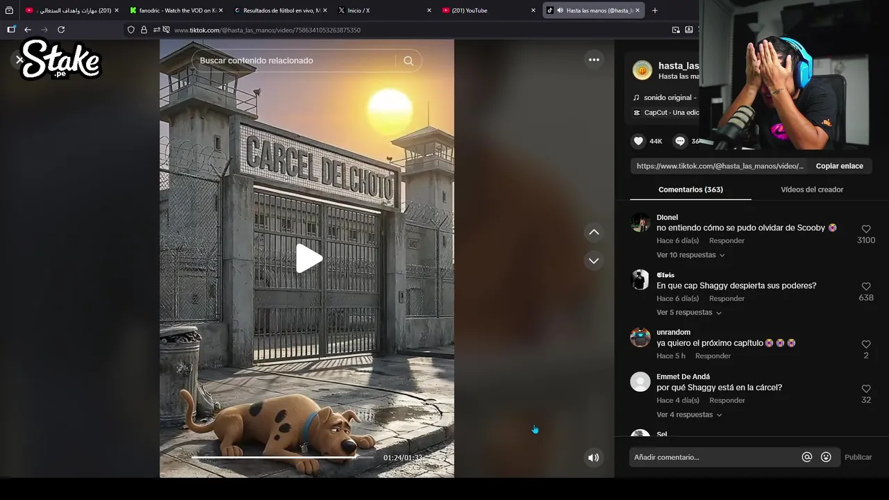Open unrandom's profile avatar
The height and width of the screenshot is (500, 889).
click(640, 337)
